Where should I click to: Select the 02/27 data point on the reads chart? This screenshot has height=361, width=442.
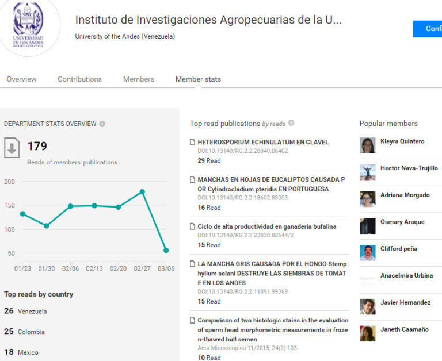142,192
